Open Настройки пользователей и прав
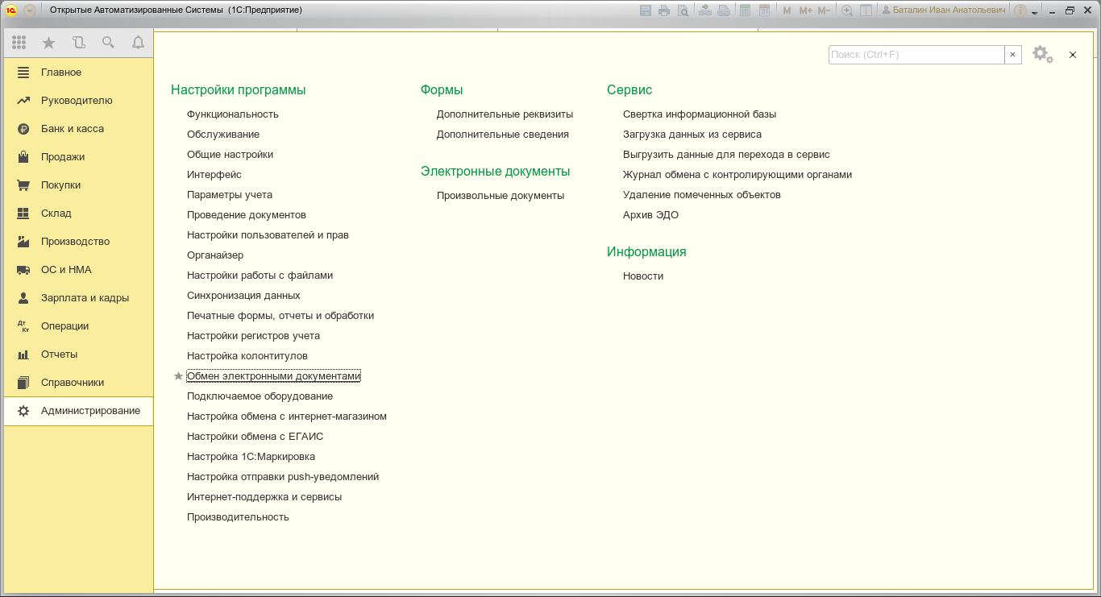 click(x=268, y=235)
